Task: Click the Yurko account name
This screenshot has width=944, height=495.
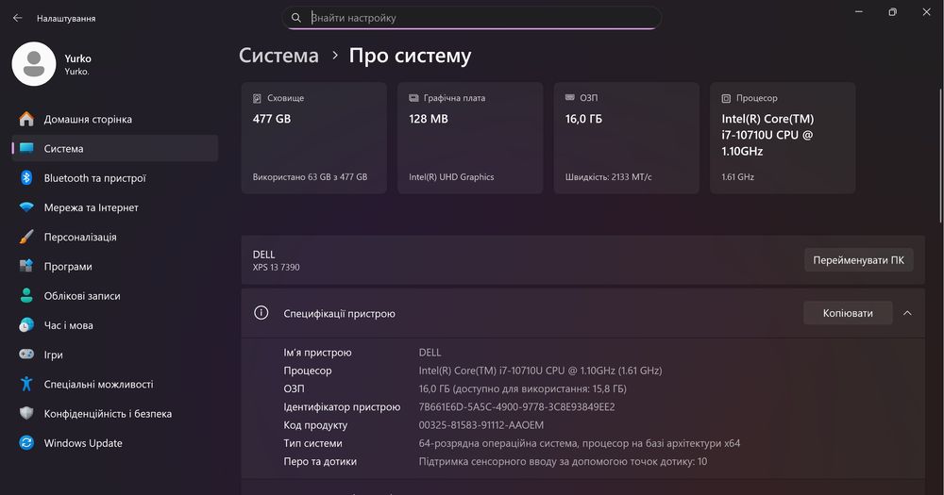Action: coord(77,58)
